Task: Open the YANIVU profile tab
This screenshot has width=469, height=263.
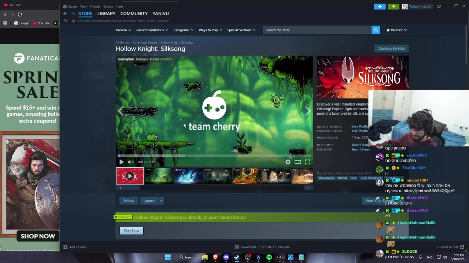Action: pyautogui.click(x=160, y=14)
